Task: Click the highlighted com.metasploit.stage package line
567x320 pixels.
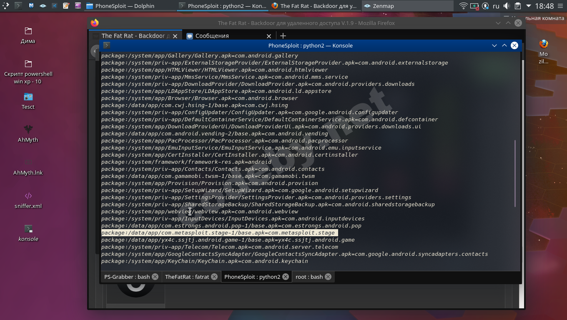Action: 219,233
